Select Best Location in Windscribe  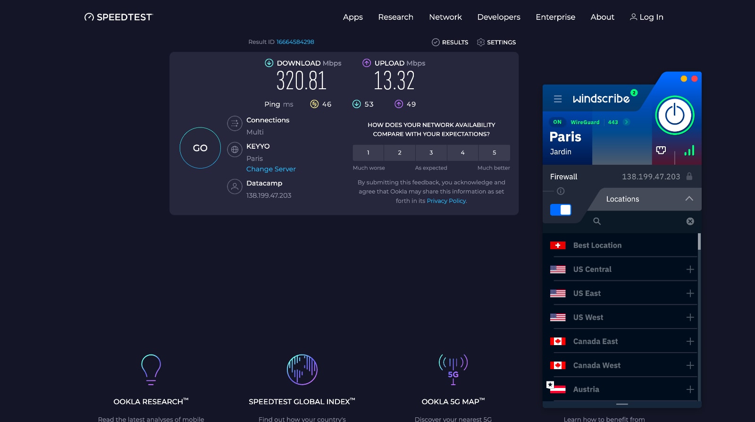621,245
